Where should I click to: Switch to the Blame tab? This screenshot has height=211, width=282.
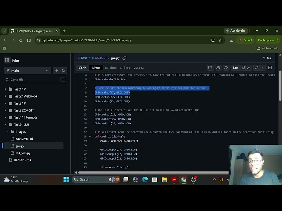pos(96,68)
